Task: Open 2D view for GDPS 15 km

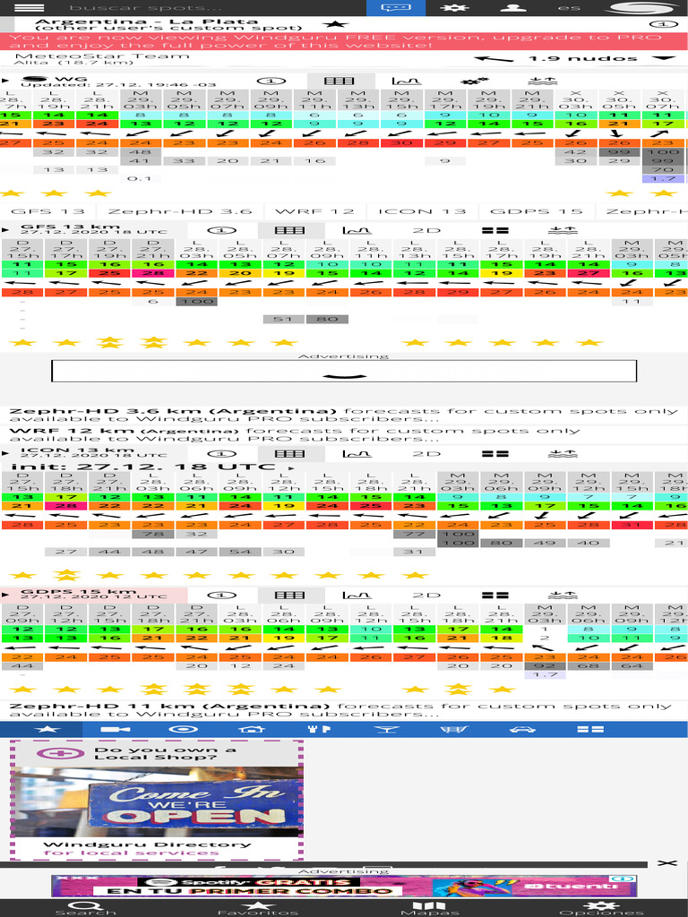Action: pyautogui.click(x=426, y=596)
